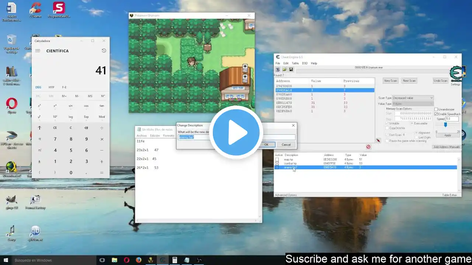Toggle the Unrandomizer checkbox
Viewport: 472px width, 265px height.
tap(436, 109)
